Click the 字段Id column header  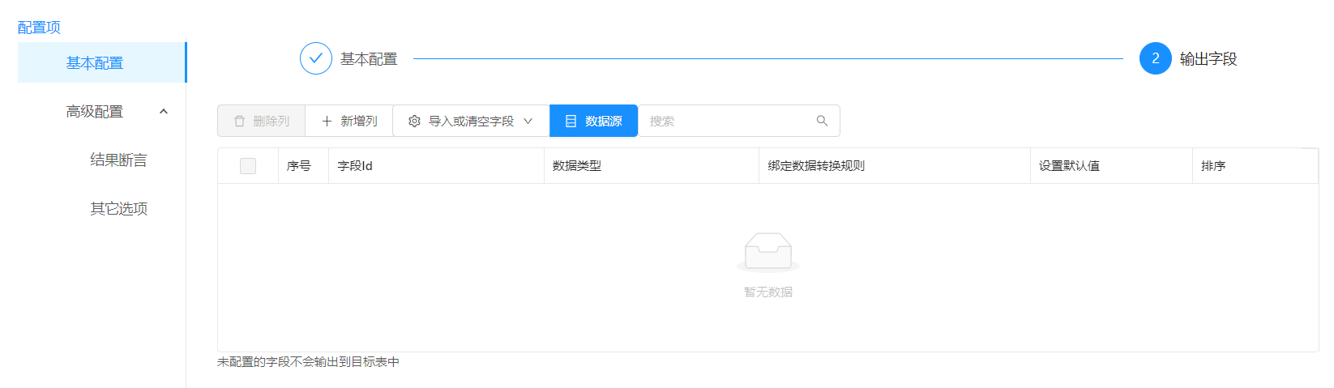355,166
